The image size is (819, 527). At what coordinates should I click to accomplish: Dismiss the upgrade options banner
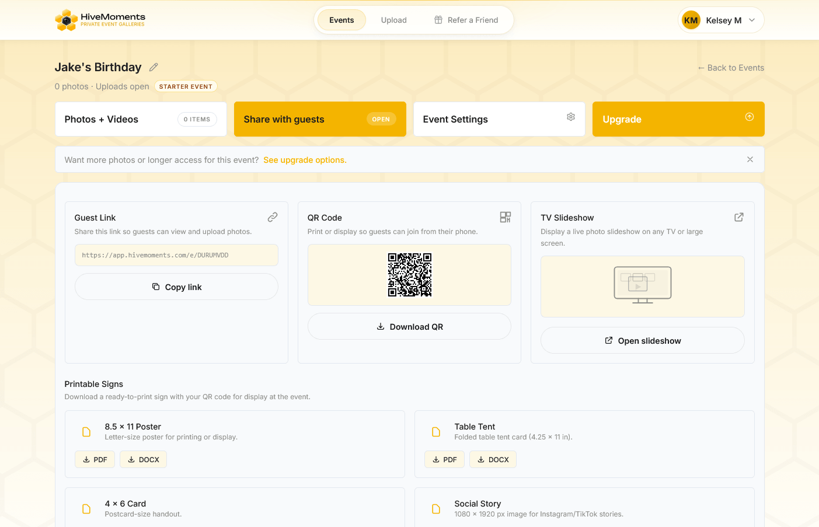coord(750,159)
